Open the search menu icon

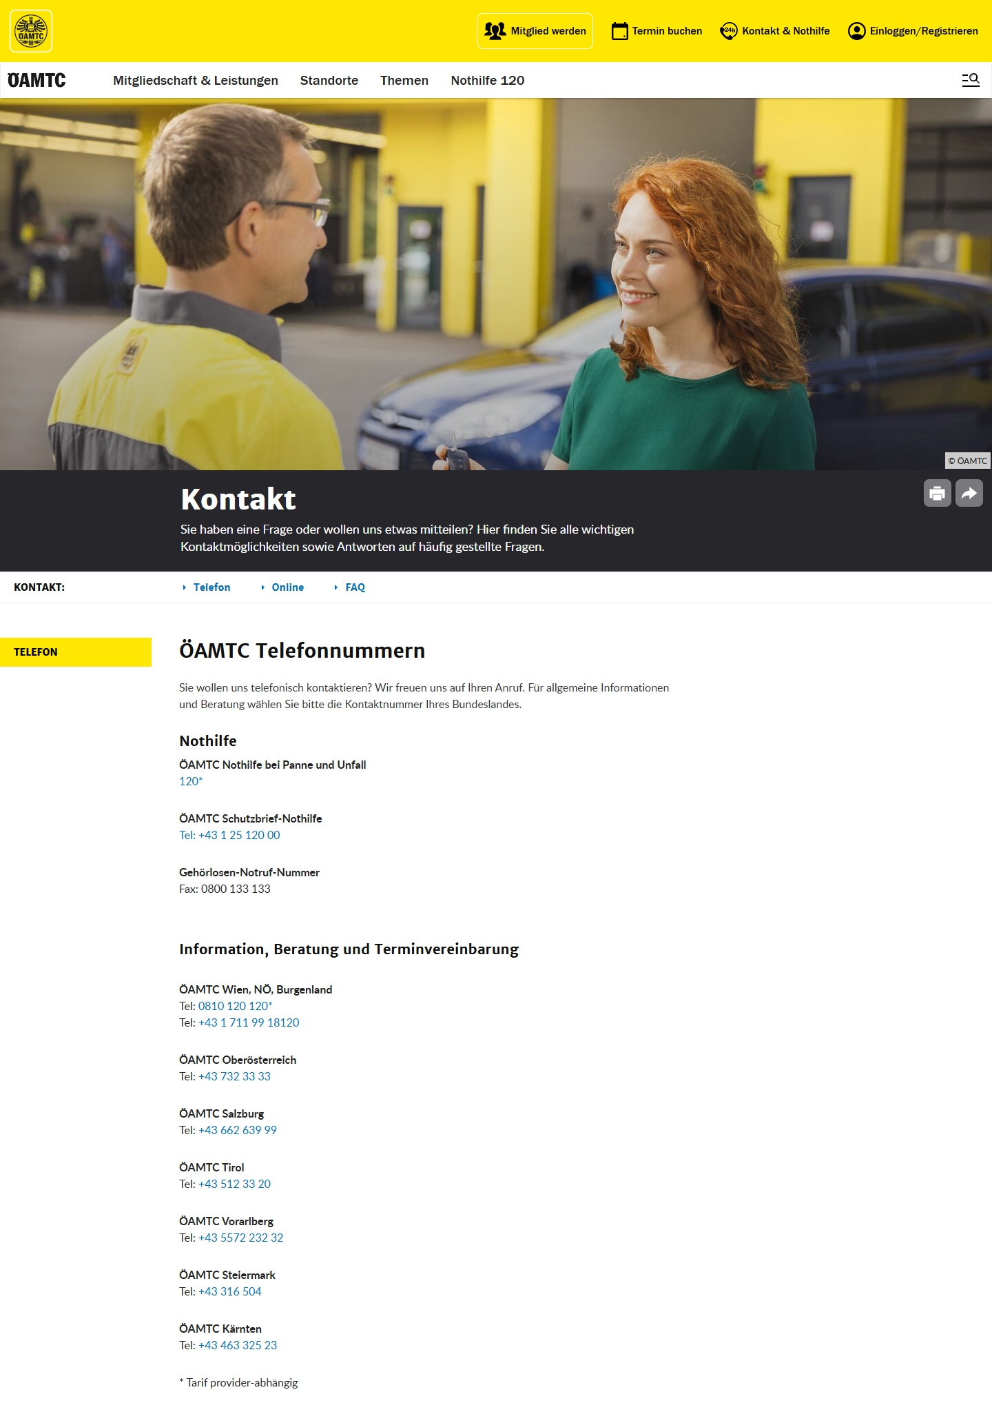pyautogui.click(x=971, y=80)
